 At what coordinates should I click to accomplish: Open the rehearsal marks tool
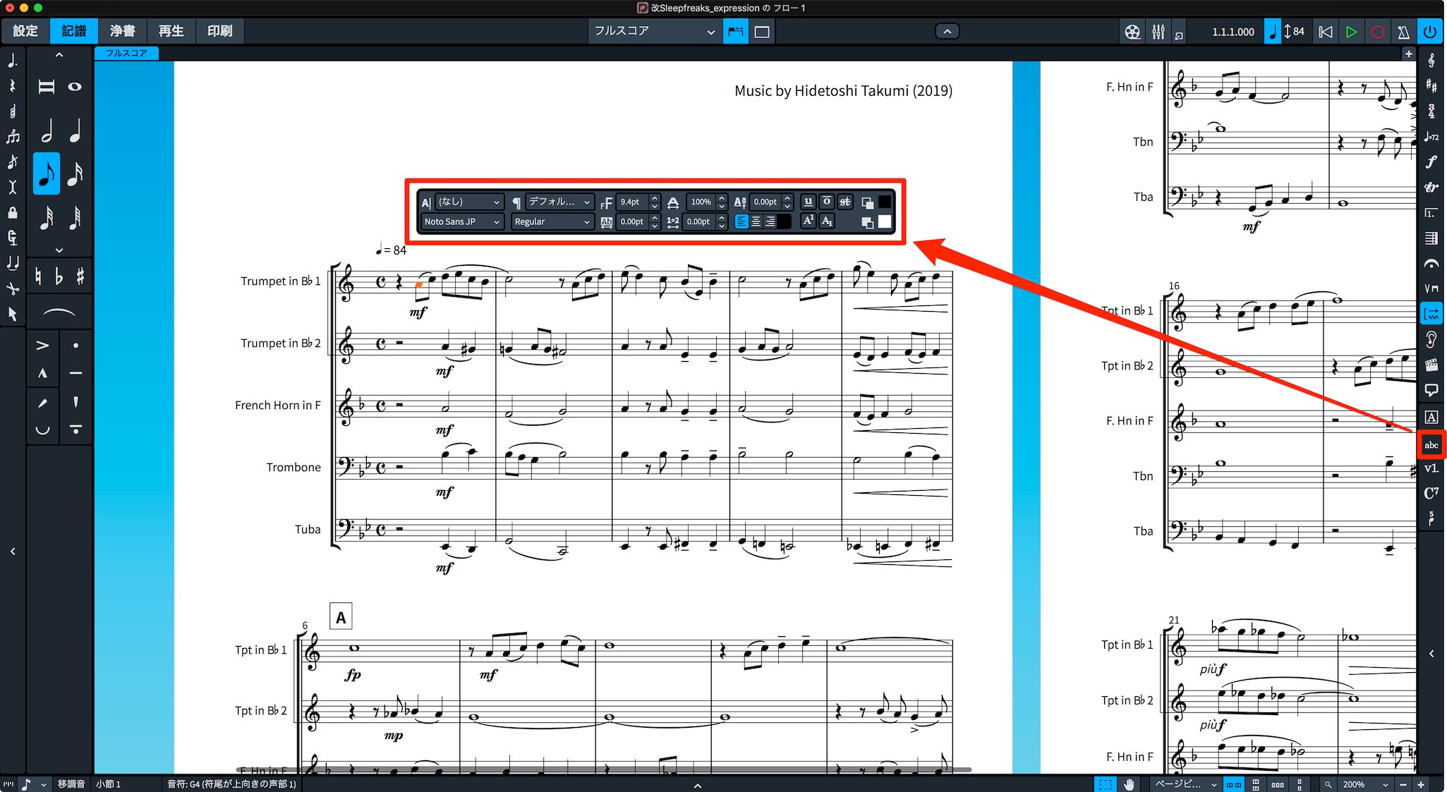click(1431, 418)
